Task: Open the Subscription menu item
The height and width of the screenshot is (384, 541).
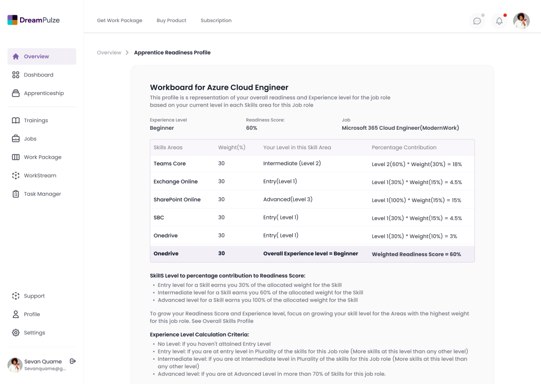Action: tap(216, 21)
